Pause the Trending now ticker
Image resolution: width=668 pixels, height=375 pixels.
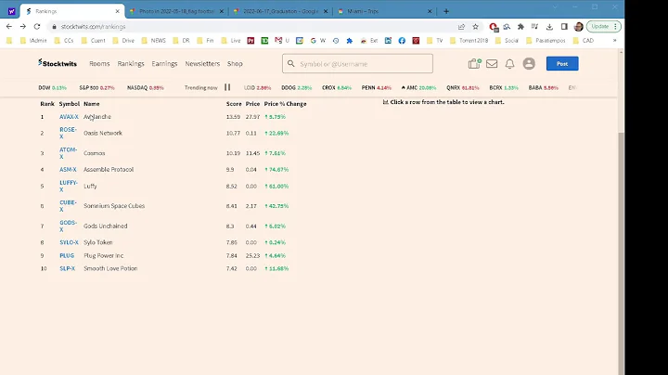[x=227, y=87]
